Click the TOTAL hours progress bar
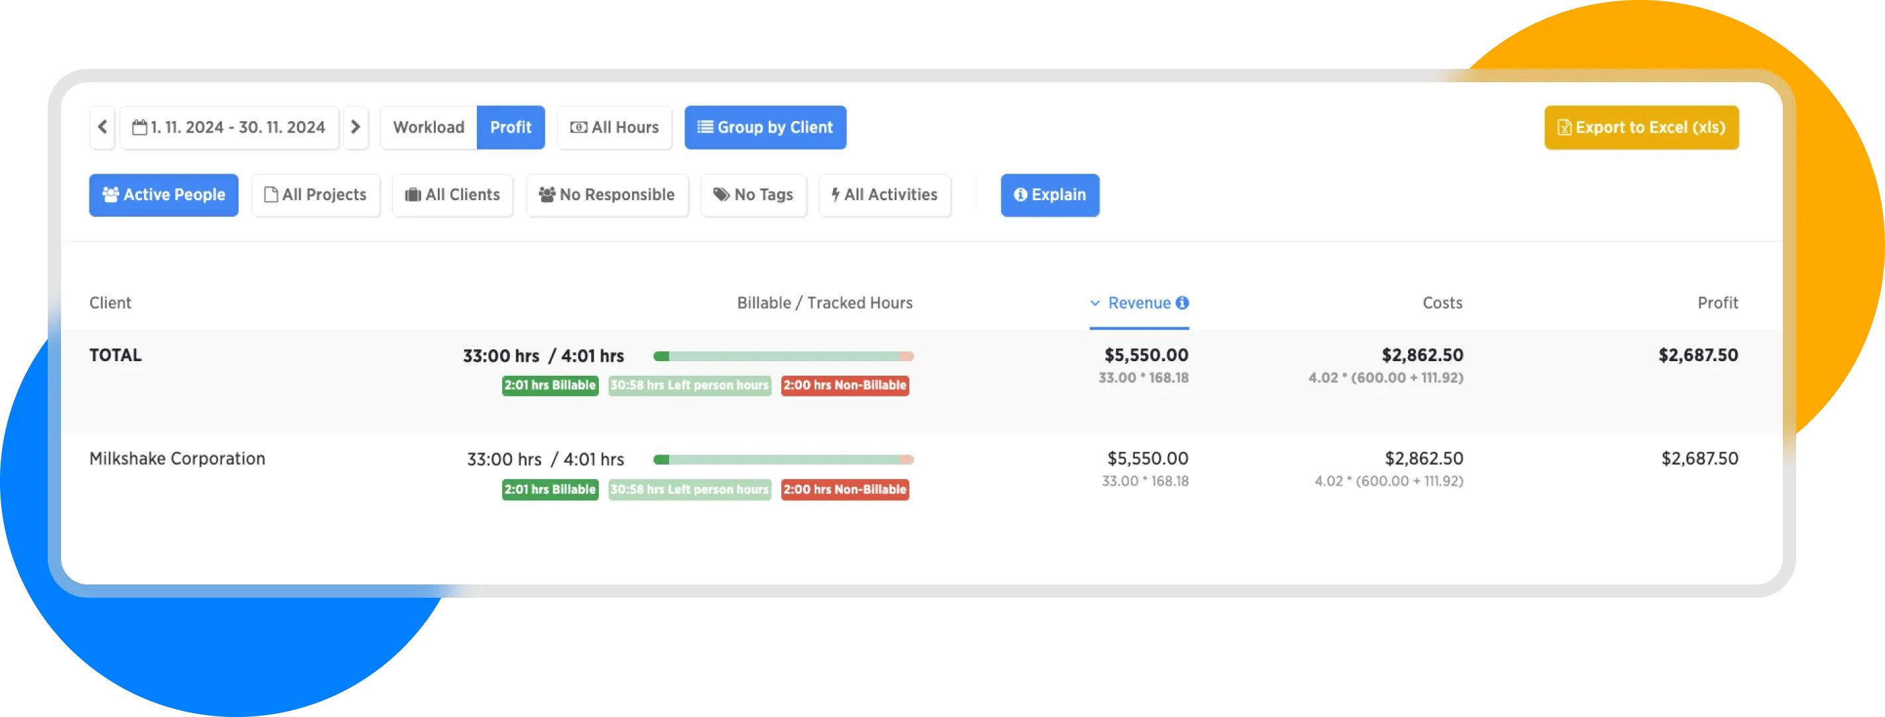Viewport: 1885px width, 717px height. [783, 356]
